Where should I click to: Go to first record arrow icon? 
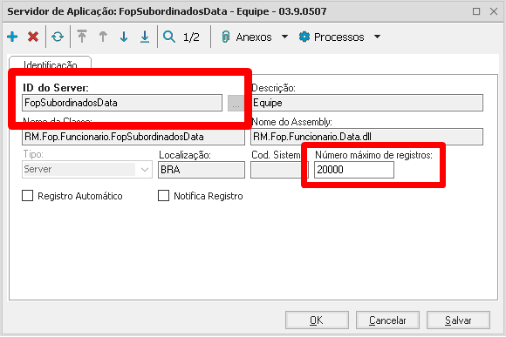[82, 37]
